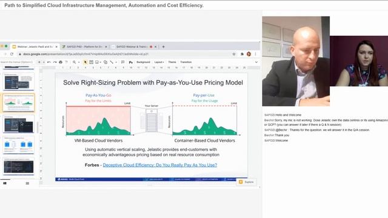388x218 pixels.
Task: Click the woman's webcam video
Action: coord(359,61)
